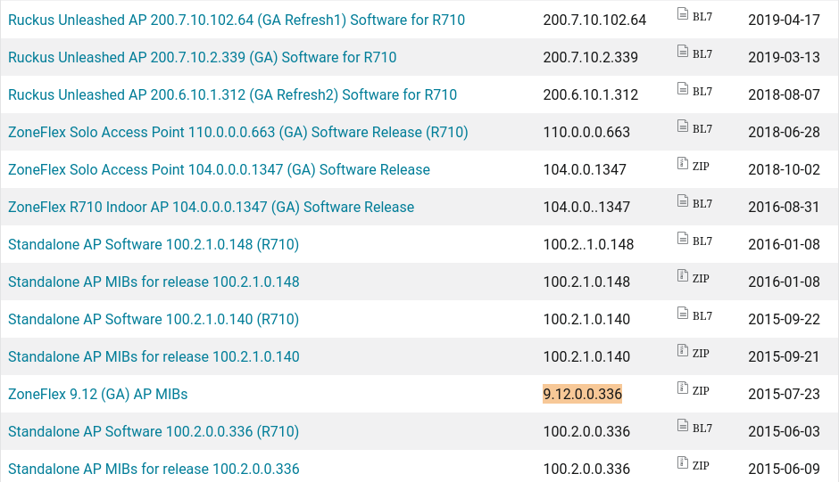The height and width of the screenshot is (482, 839).
Task: Click BL7 file icon for 200.7.10.102.64 release
Action: coord(682,14)
